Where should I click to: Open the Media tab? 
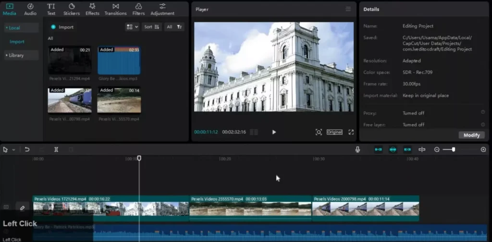point(10,10)
